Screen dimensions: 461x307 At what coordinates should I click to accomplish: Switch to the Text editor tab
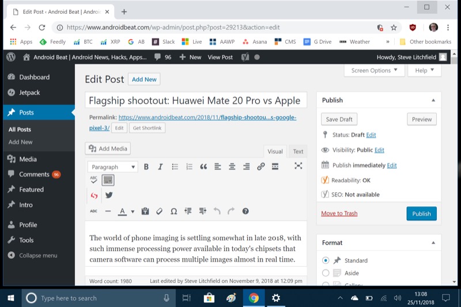[x=298, y=151]
